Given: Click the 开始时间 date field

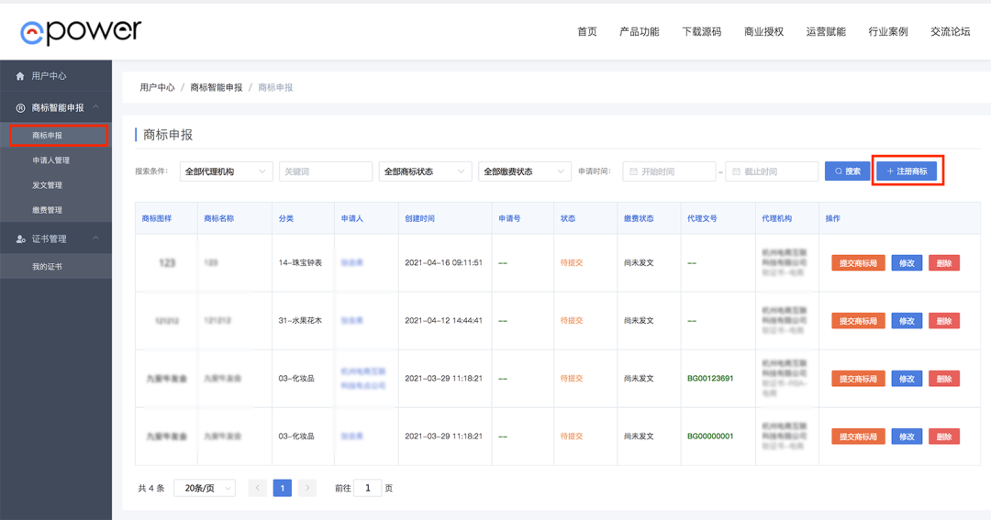Looking at the screenshot, I should (x=669, y=171).
